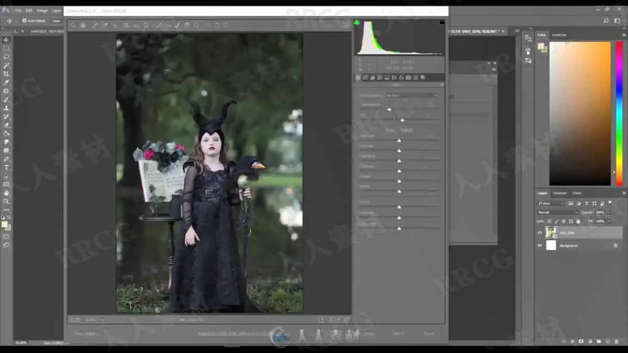This screenshot has height=353, width=628.
Task: Hide the IMG_0296 layer
Action: tap(540, 233)
